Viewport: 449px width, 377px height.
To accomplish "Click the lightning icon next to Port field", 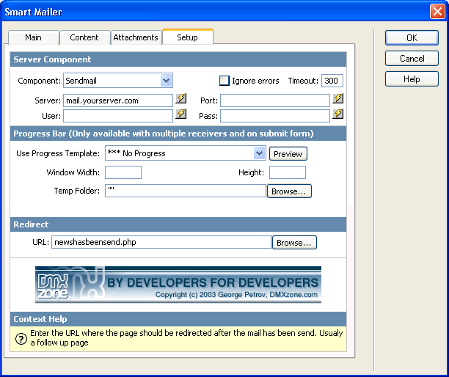I will coord(338,98).
